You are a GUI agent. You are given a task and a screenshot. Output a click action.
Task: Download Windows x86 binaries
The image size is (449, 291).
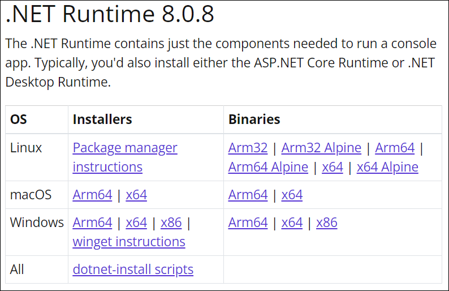click(x=327, y=223)
